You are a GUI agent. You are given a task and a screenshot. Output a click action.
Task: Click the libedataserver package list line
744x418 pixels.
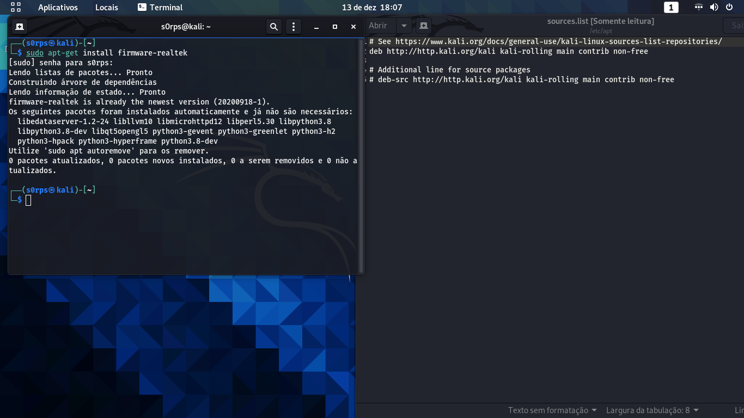[174, 121]
